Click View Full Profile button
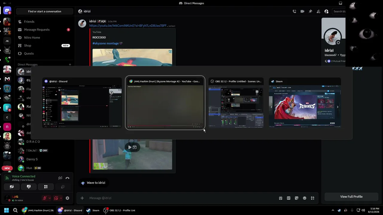Screen dimensions: 383x215 coord(351,196)
